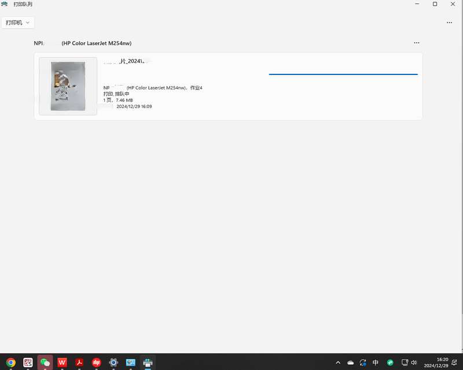Open the clock and date panel

(436, 362)
